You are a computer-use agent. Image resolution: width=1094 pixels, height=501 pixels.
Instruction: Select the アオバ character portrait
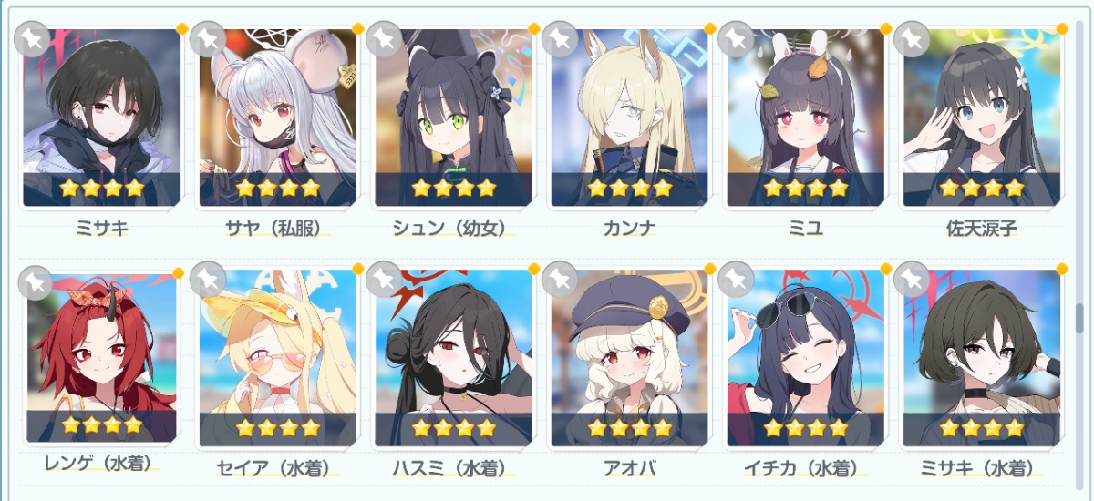point(630,357)
